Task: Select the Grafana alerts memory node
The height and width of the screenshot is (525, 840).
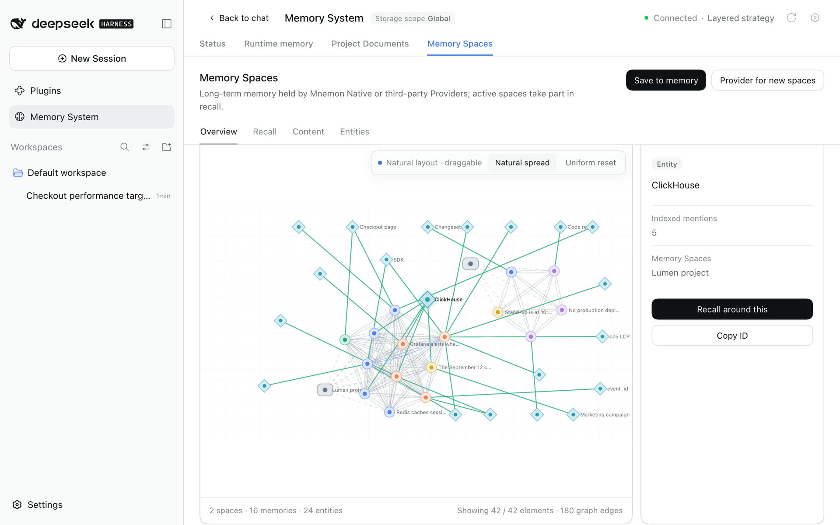Action: pyautogui.click(x=403, y=344)
